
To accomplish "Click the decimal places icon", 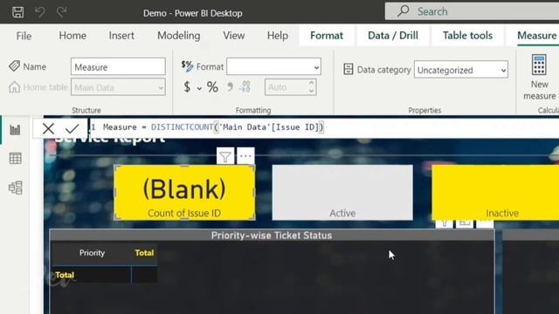I will tap(245, 87).
